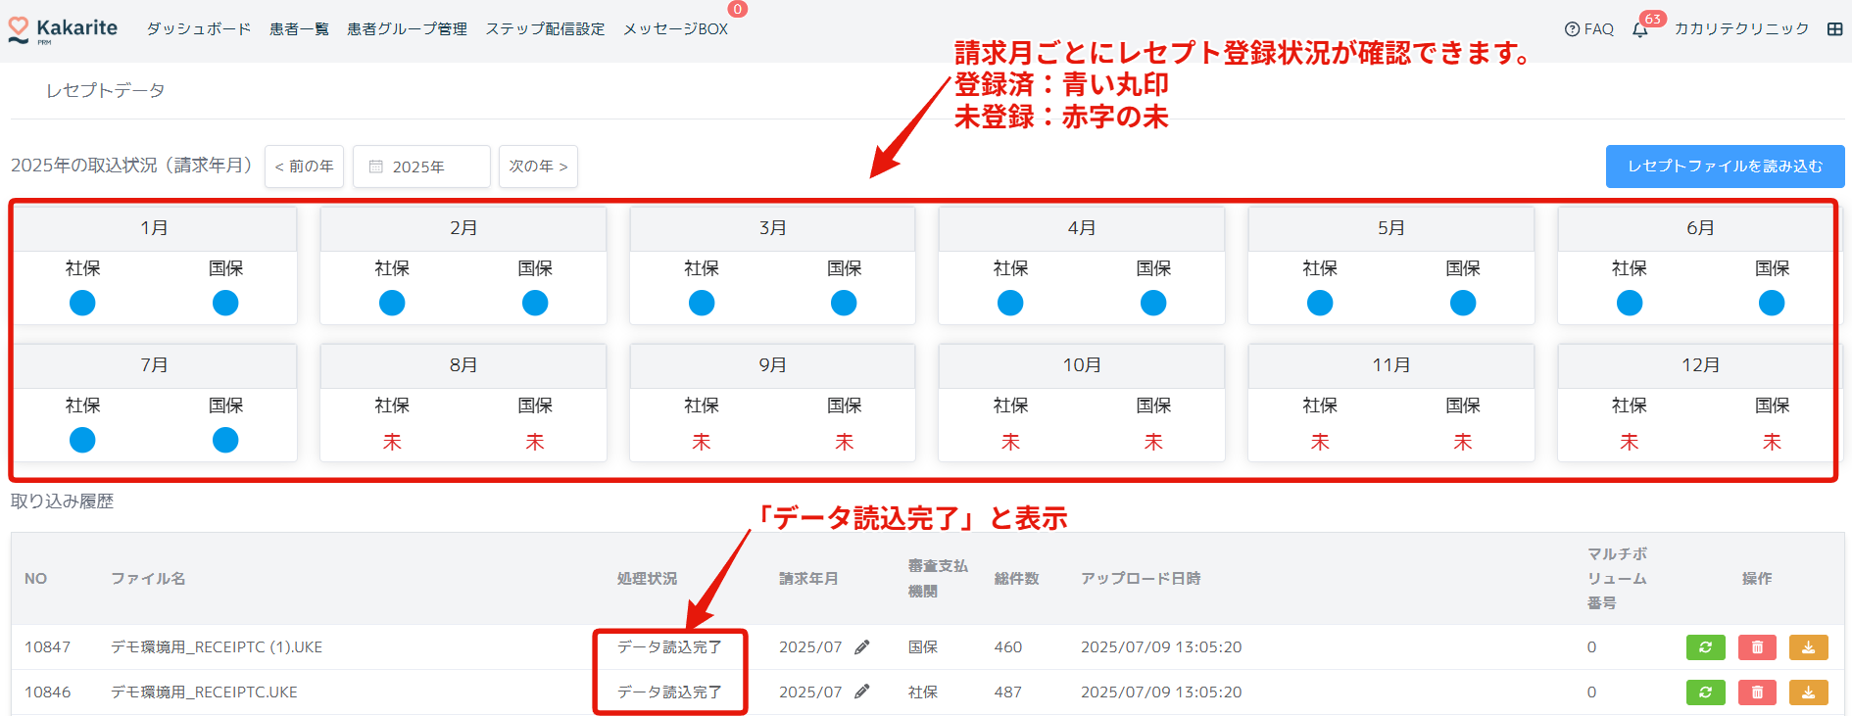Click the ファイル名 column header
1852x716 pixels.
(148, 579)
